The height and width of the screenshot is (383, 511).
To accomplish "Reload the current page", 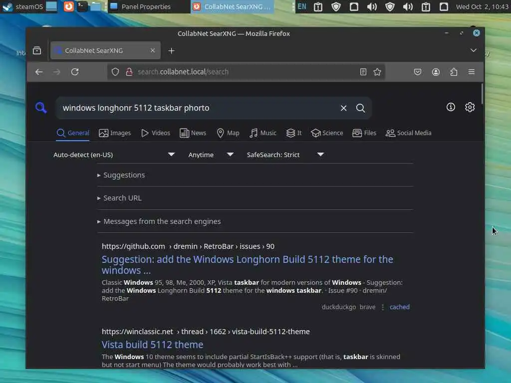I will 75,72.
